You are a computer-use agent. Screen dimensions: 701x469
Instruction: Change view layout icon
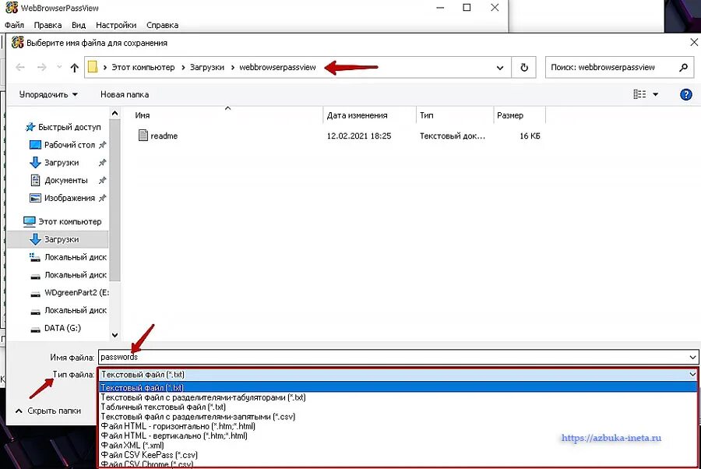639,94
